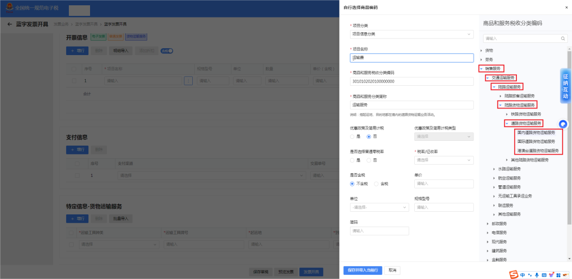Open the 税率/征收率 dropdown
The height and width of the screenshot is (279, 572).
click(x=444, y=160)
